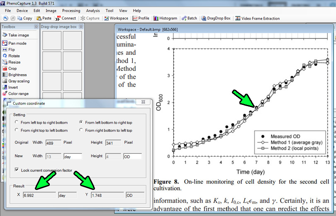Select 'From left top to right bottom' option

coord(17,123)
